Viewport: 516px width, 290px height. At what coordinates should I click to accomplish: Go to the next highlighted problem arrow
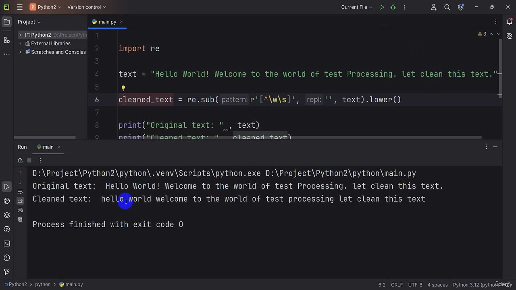(x=498, y=34)
